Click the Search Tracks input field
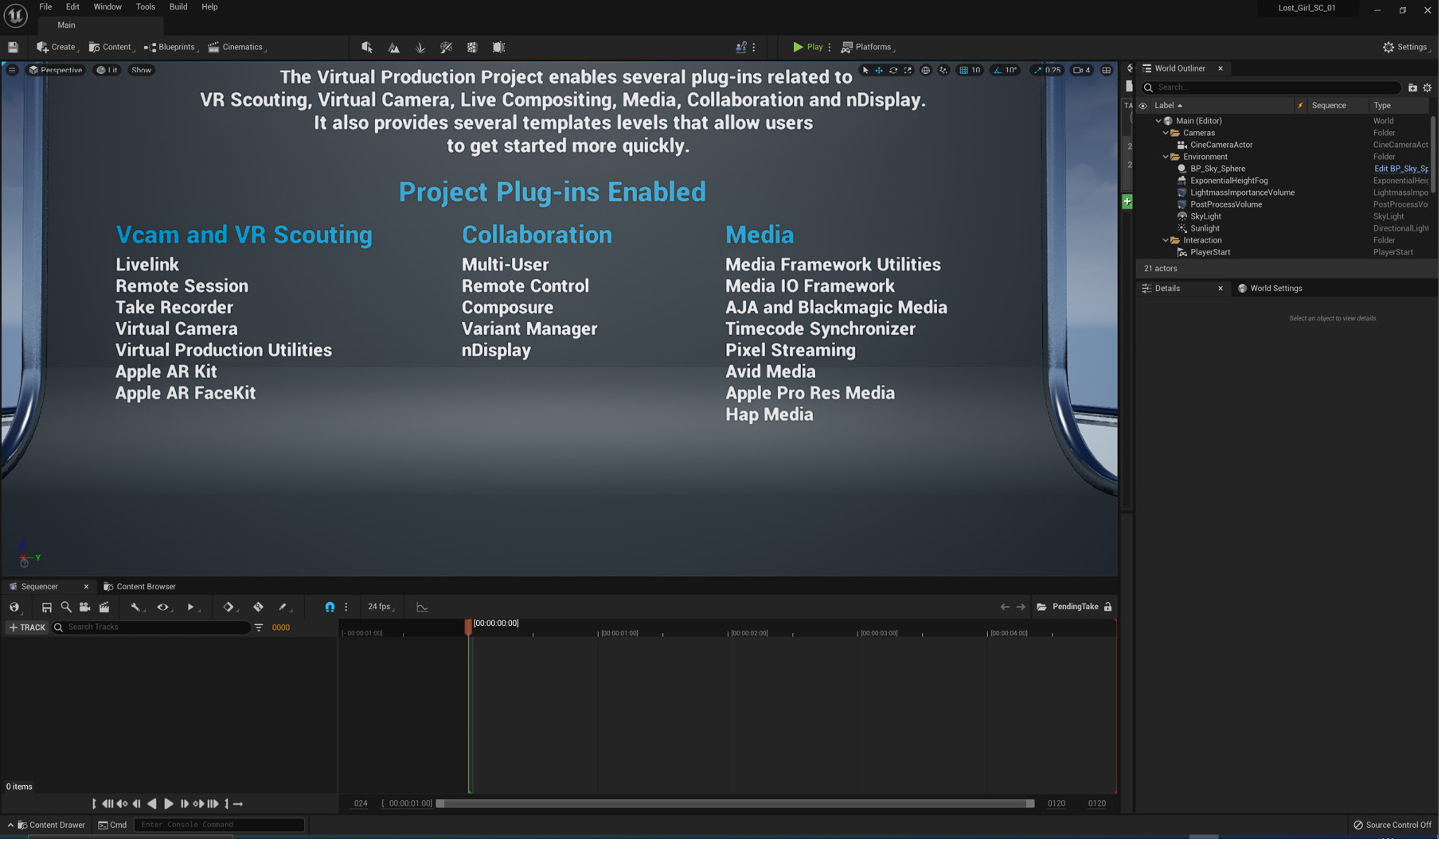Screen dimensions: 1453x847 tap(151, 628)
